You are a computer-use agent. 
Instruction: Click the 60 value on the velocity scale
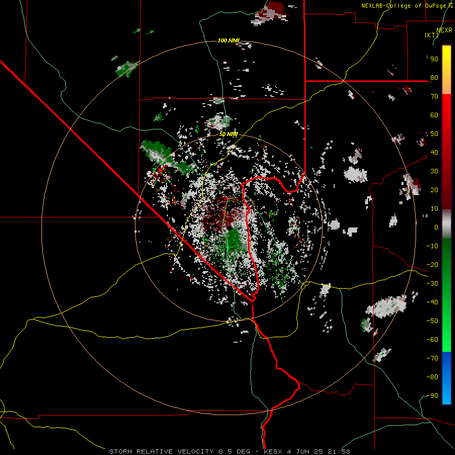coord(434,115)
